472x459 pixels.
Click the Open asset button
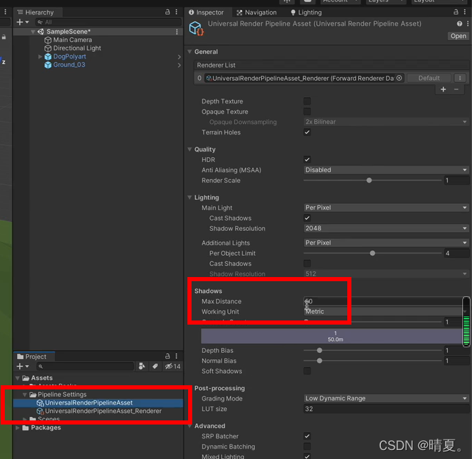click(x=458, y=36)
